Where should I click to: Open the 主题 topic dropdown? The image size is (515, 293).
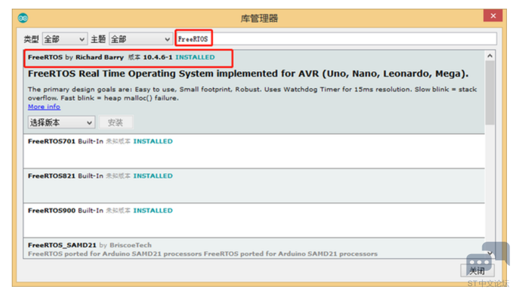pyautogui.click(x=141, y=40)
